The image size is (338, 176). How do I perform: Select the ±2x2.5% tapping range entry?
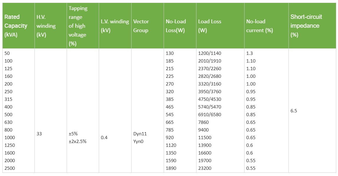pyautogui.click(x=77, y=141)
